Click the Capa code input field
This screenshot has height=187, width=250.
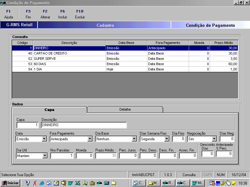27,125
